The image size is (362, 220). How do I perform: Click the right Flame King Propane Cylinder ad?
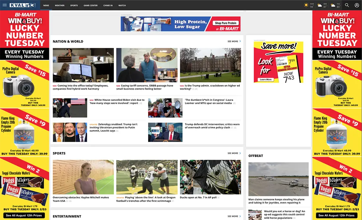(x=337, y=133)
